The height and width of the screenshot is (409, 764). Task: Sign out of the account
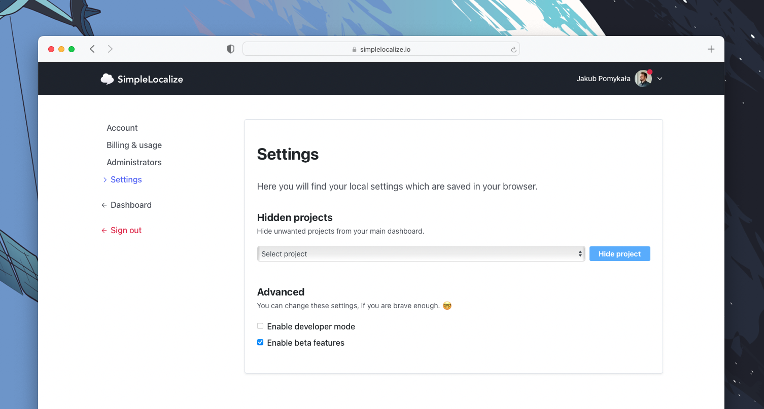126,230
